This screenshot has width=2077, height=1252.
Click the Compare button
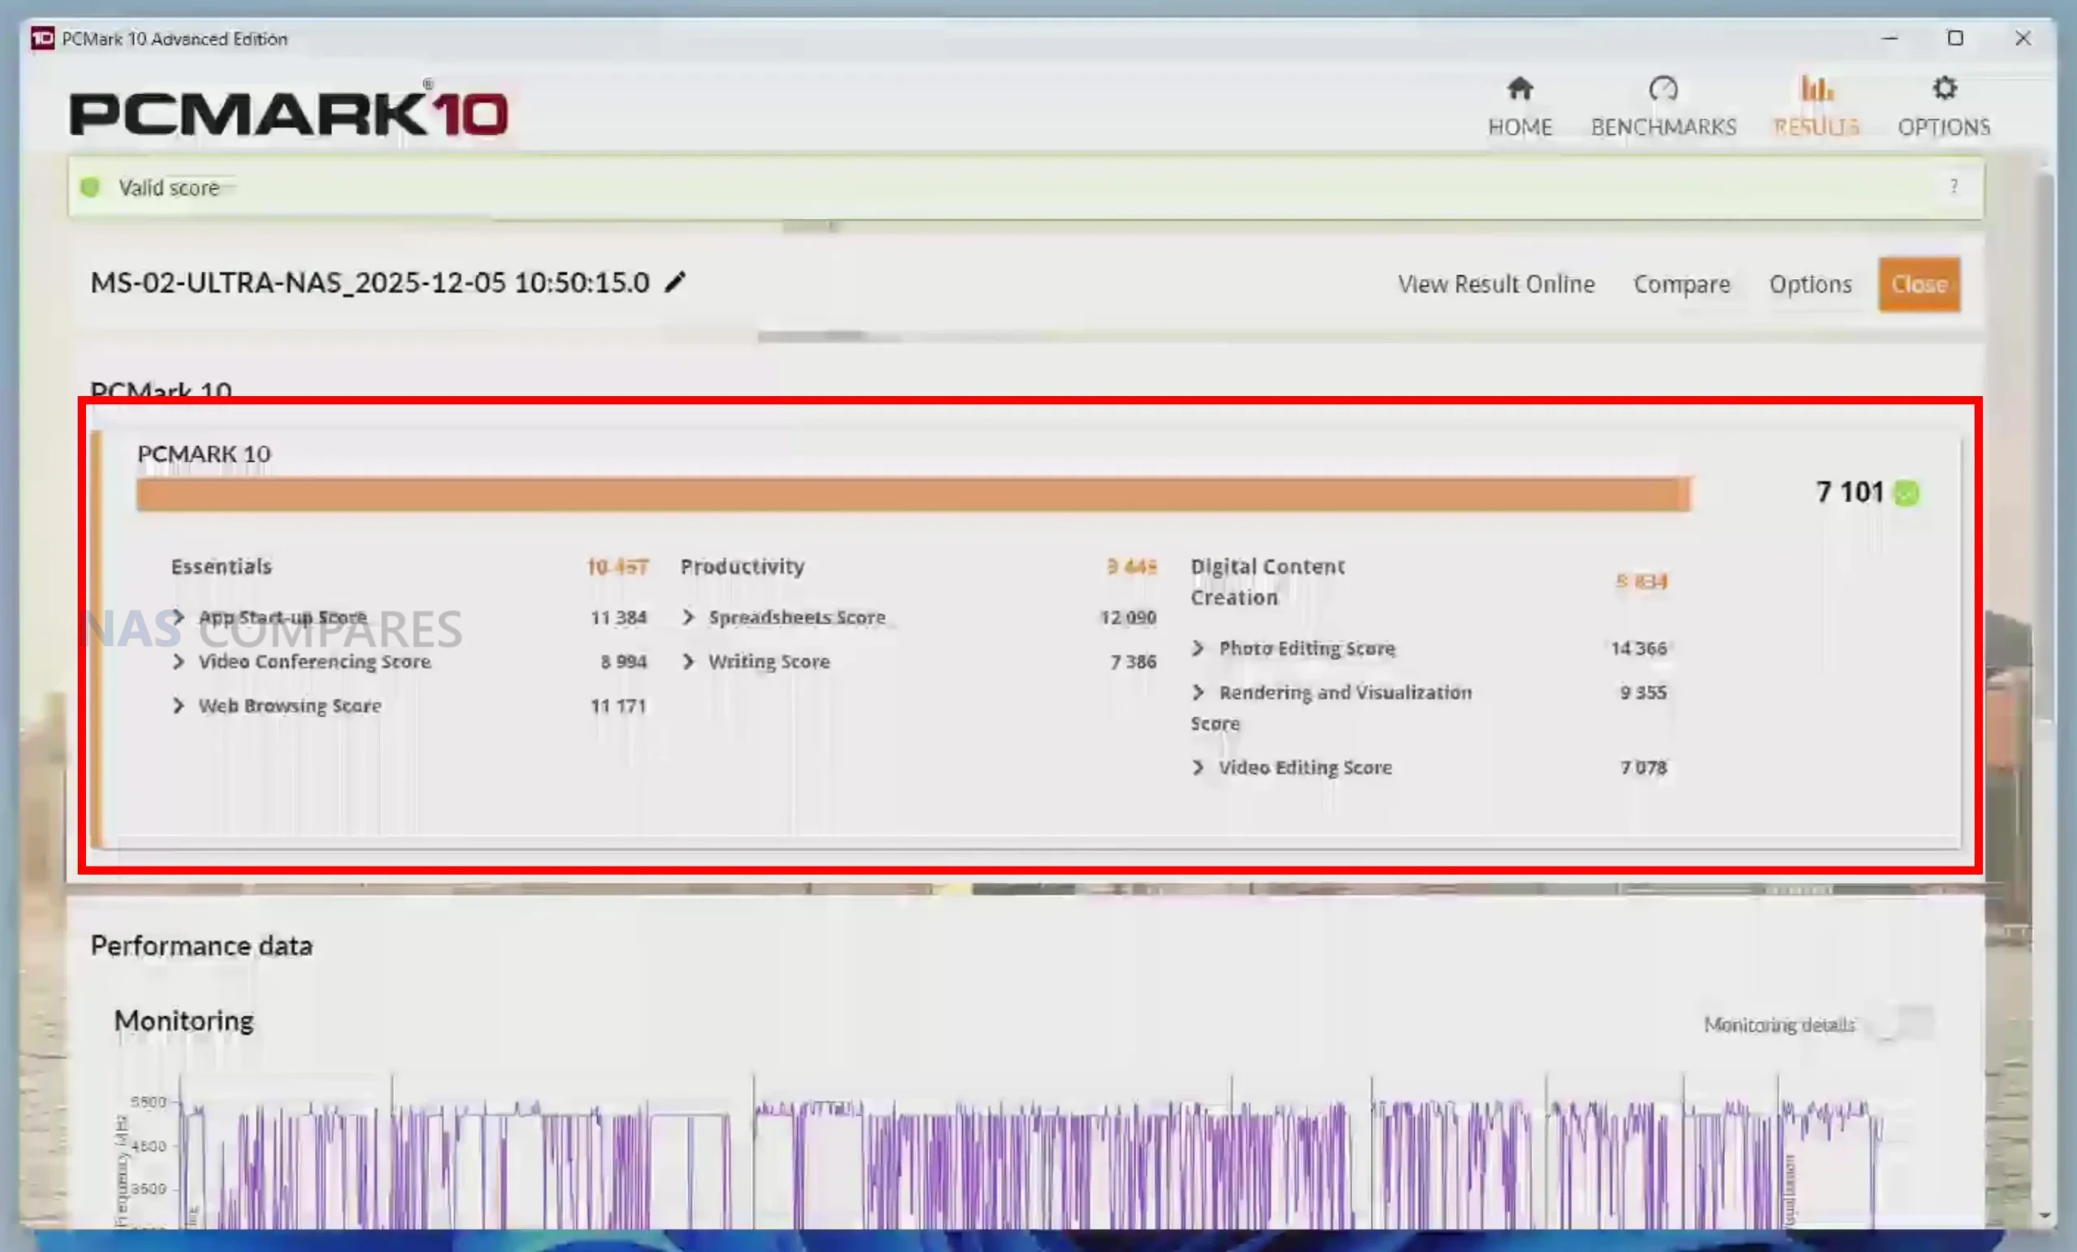tap(1681, 284)
